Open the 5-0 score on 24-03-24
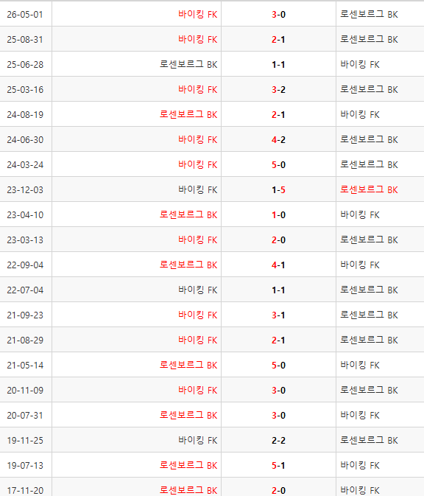 coord(278,165)
